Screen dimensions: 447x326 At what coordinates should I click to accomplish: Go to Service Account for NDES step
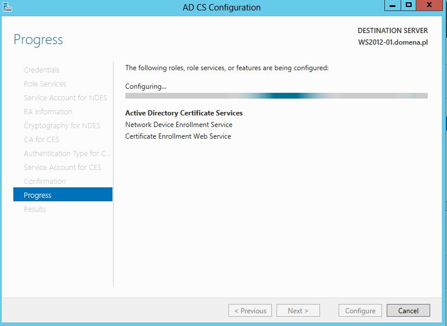coord(66,98)
